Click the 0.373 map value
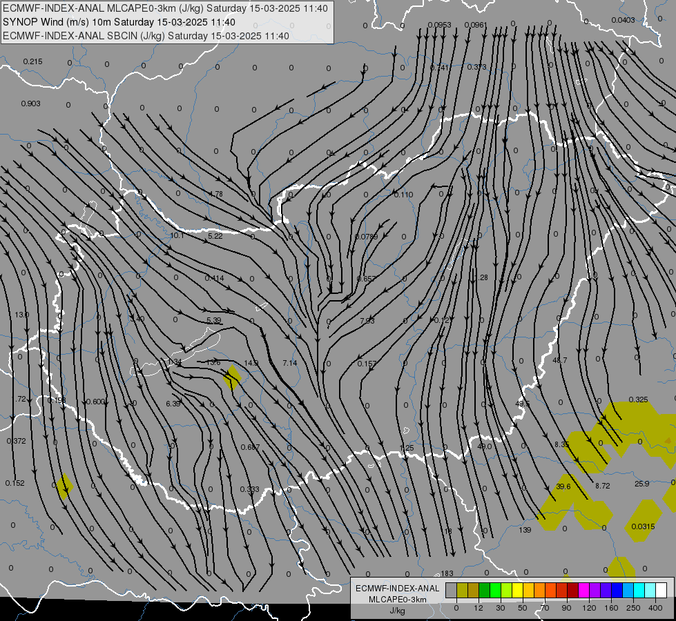Viewport: 676px width, 621px height. click(x=477, y=67)
